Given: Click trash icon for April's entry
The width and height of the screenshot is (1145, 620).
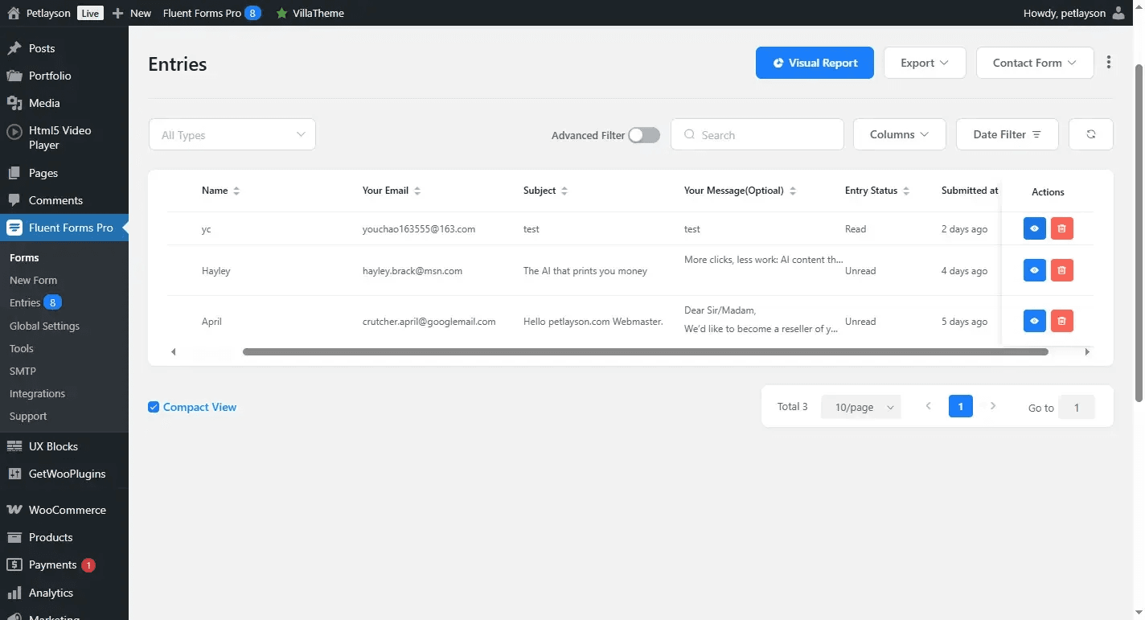Looking at the screenshot, I should (1061, 321).
